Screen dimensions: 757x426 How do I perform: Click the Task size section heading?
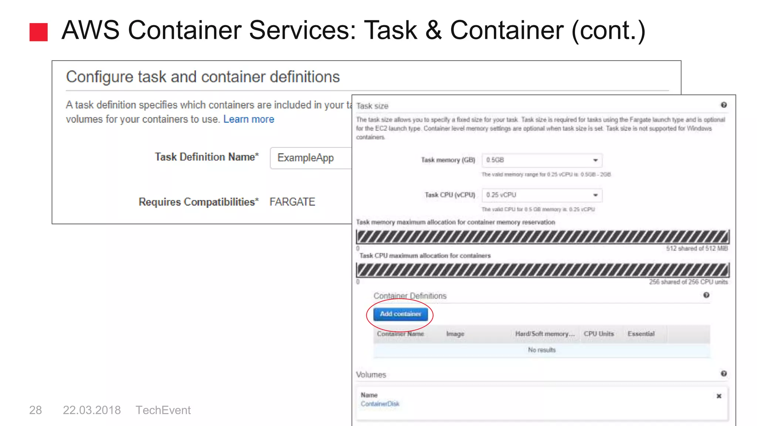tap(372, 106)
